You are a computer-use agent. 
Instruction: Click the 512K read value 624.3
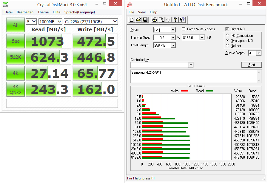(x=49, y=57)
